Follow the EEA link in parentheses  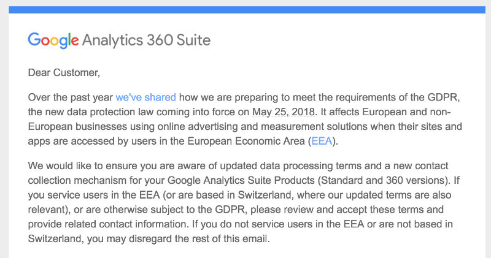322,141
